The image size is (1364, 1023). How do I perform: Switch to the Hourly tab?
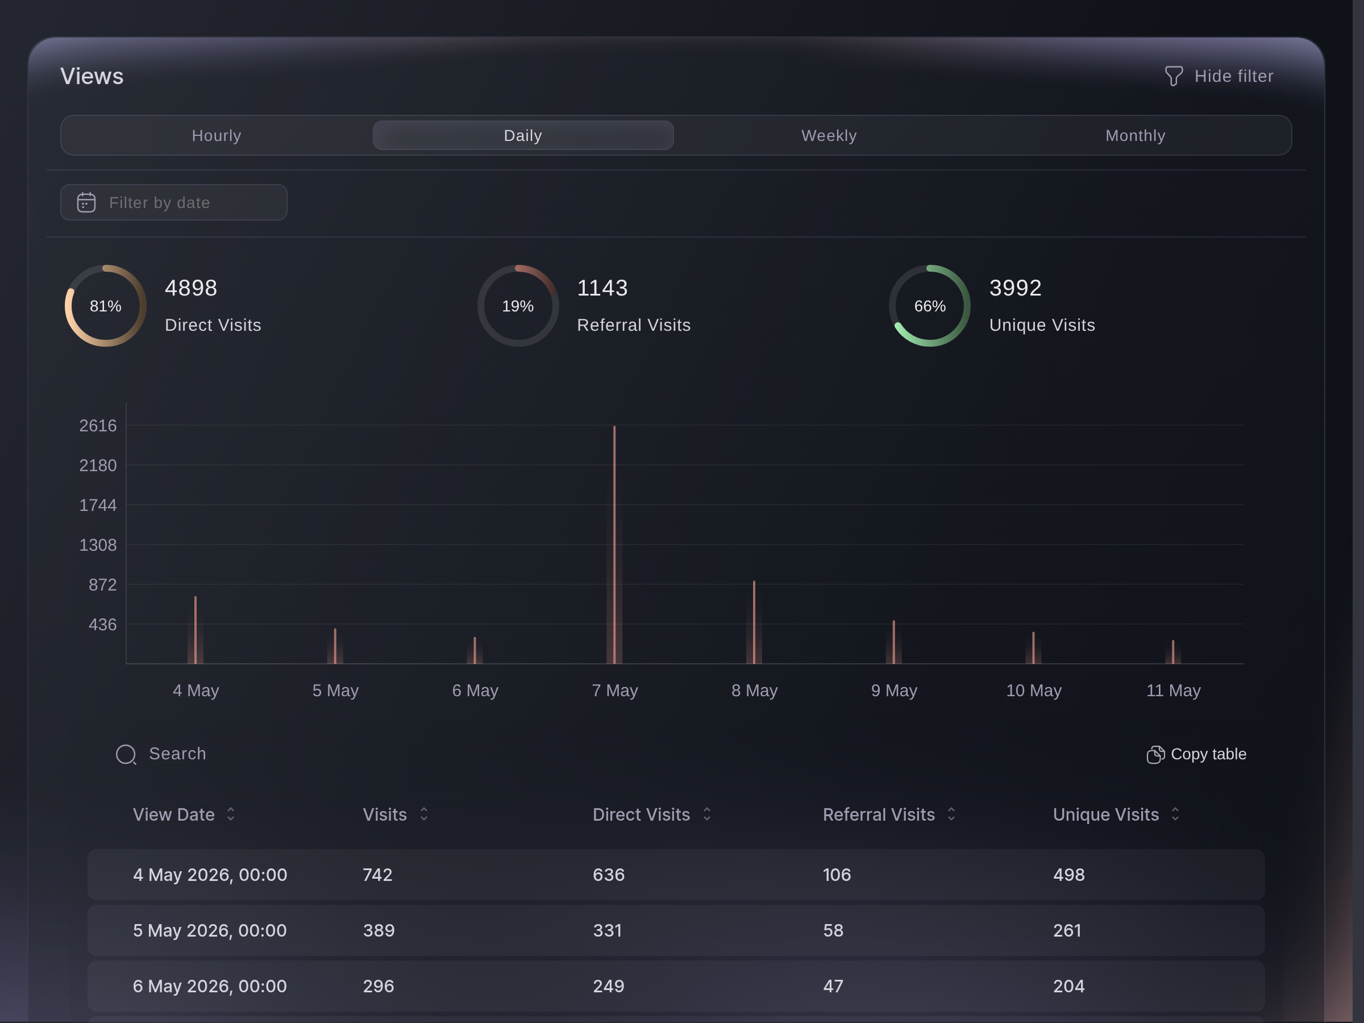pos(217,136)
